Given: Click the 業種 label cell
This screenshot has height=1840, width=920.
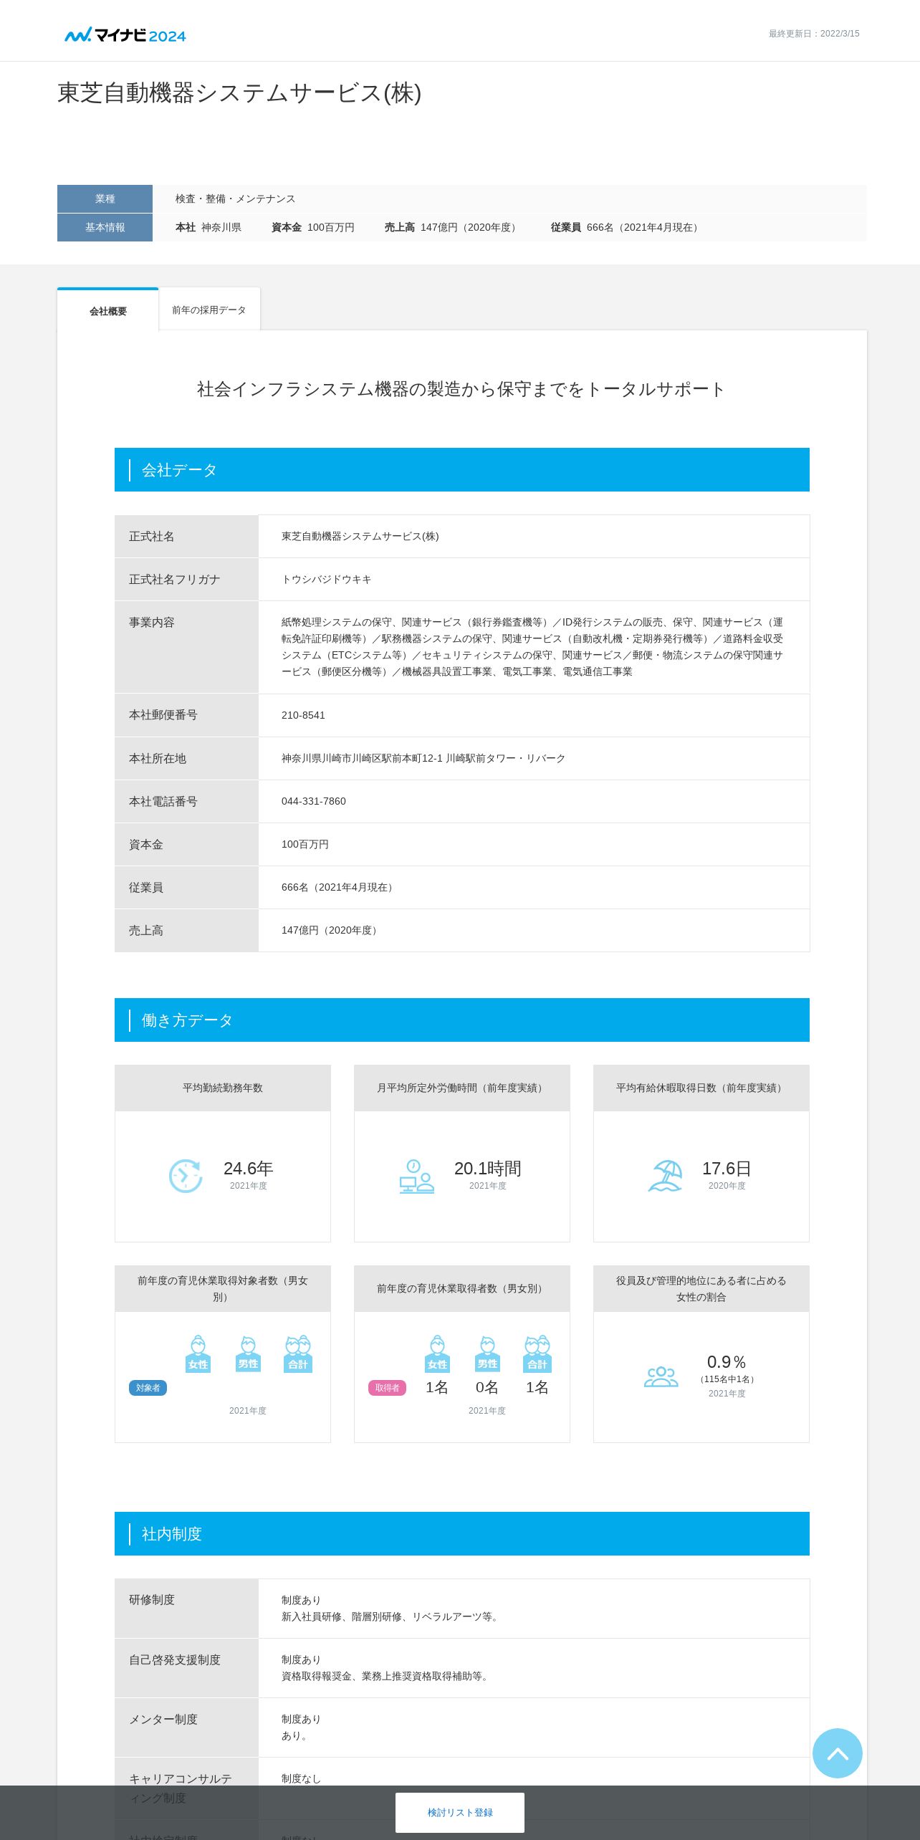Looking at the screenshot, I should tap(105, 198).
